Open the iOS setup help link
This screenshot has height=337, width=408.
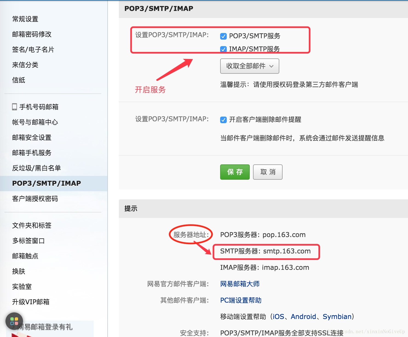[278, 317]
